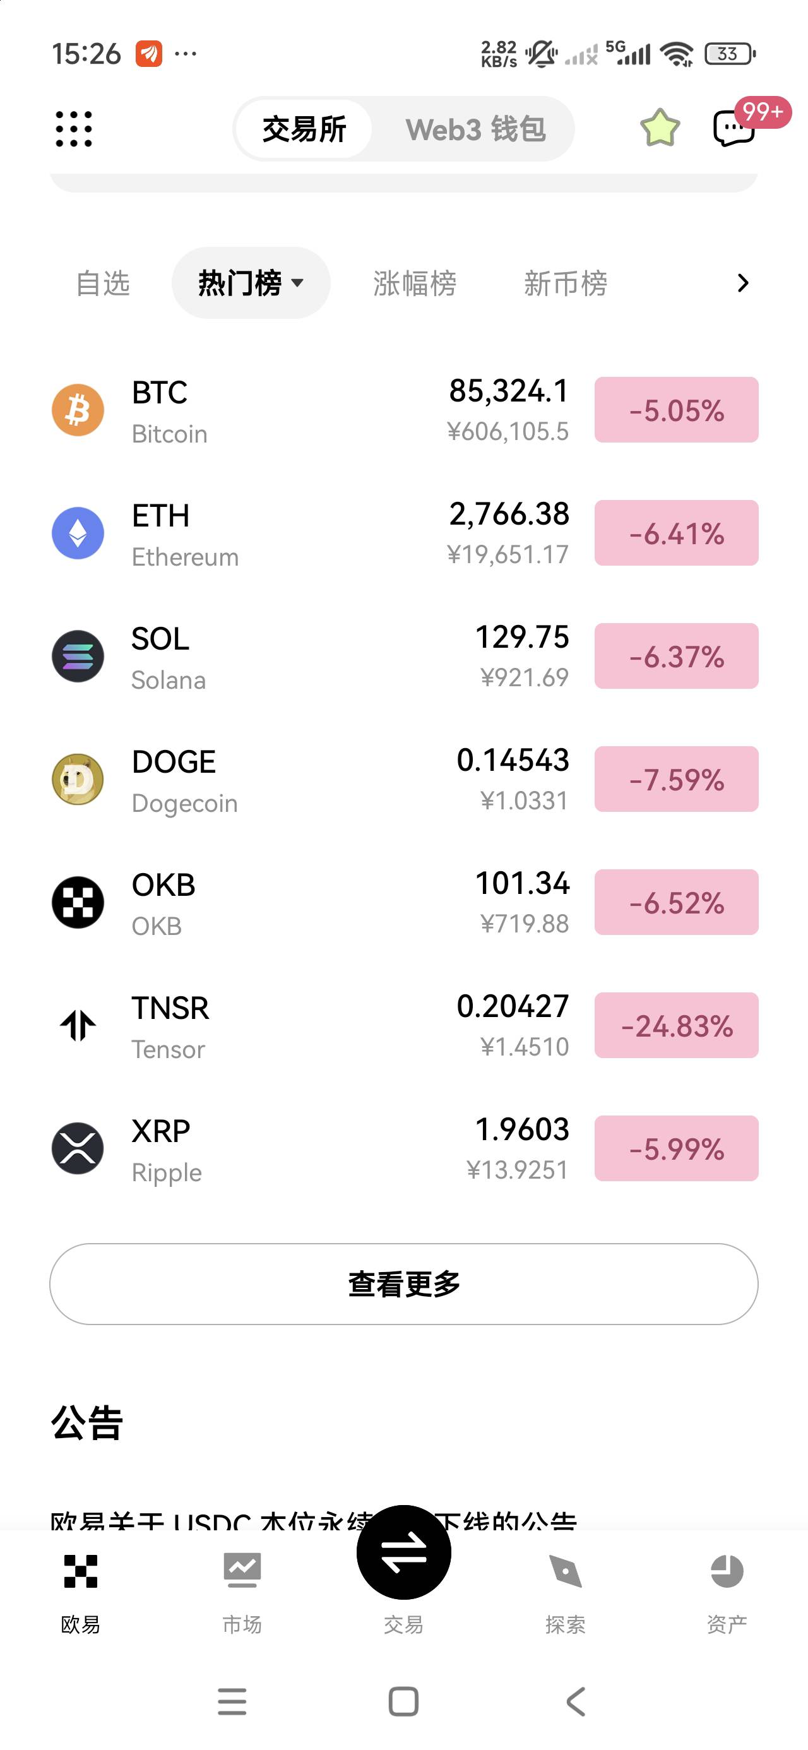This screenshot has height=1750, width=808.
Task: Open the 市场 market chart icon
Action: click(x=242, y=1572)
